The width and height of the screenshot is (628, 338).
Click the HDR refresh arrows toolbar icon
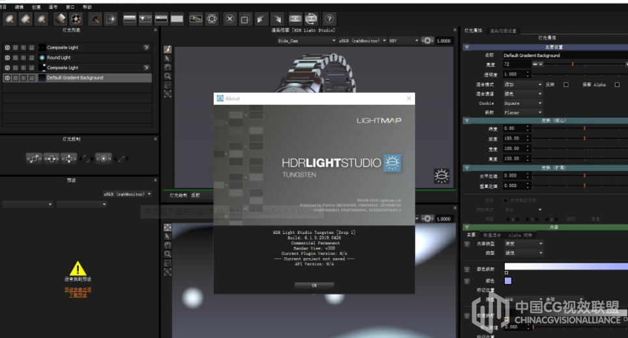(311, 19)
